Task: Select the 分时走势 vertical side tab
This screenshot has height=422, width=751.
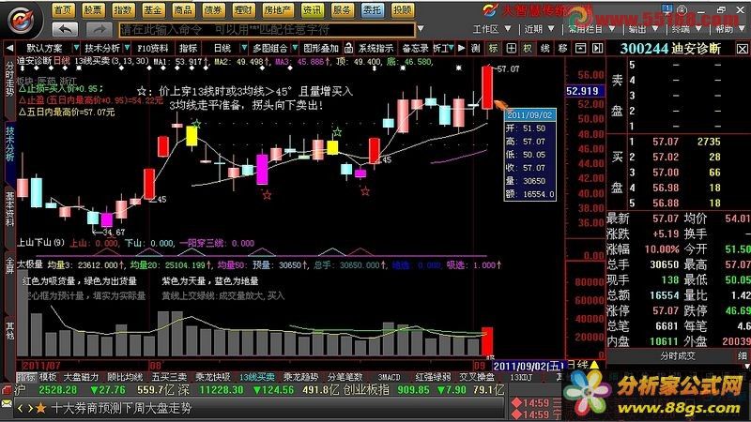Action: [x=9, y=80]
